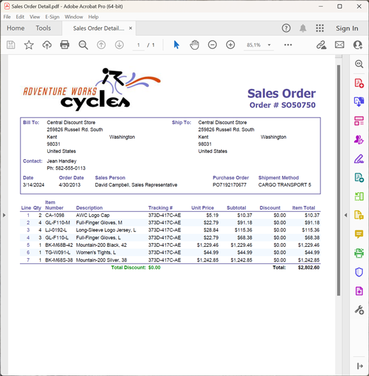Click the Sign In button
The width and height of the screenshot is (369, 376).
[347, 28]
